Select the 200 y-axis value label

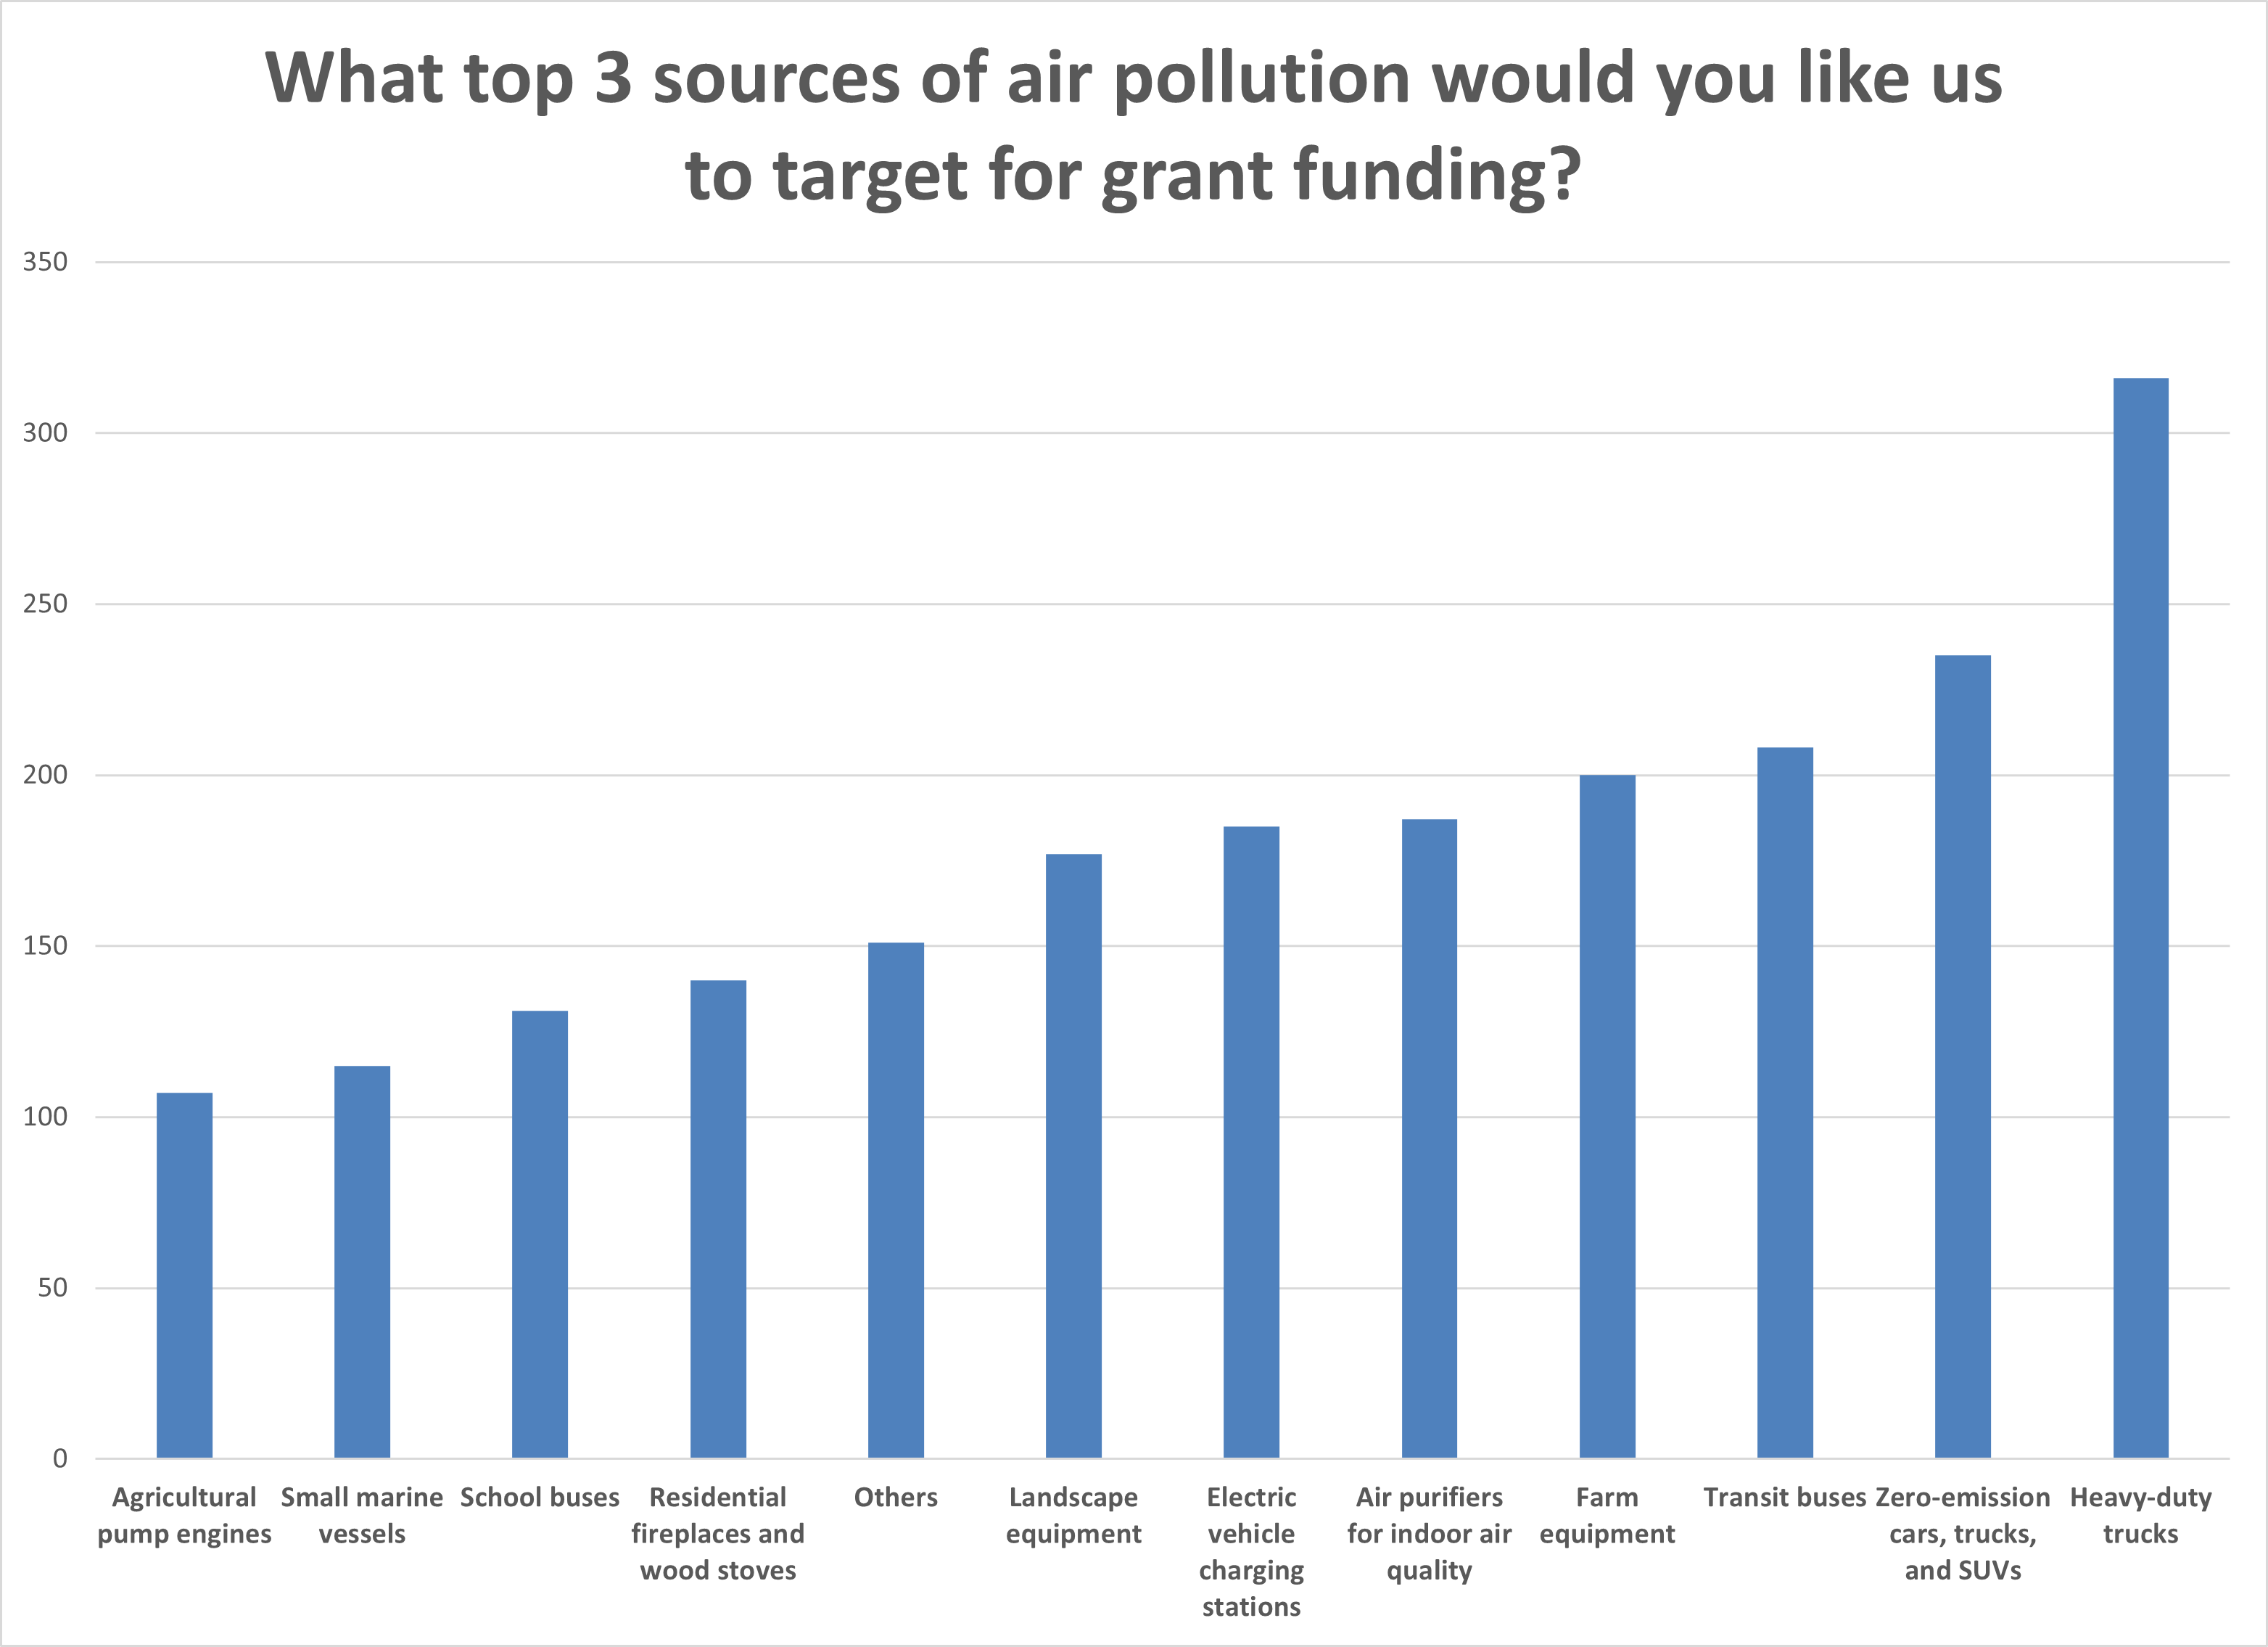[x=45, y=774]
